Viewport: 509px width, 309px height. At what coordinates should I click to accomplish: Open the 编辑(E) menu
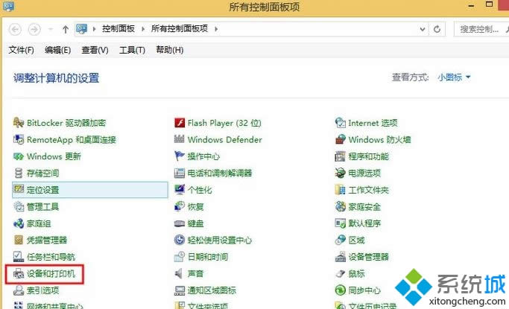click(58, 50)
